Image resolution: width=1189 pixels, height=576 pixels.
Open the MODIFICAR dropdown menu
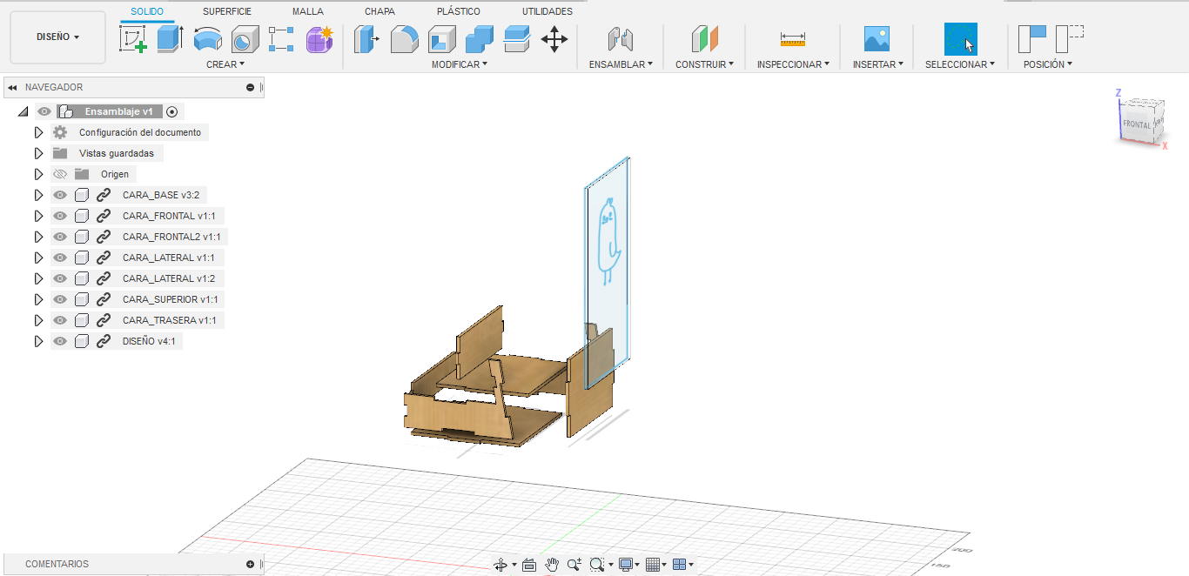pos(460,64)
